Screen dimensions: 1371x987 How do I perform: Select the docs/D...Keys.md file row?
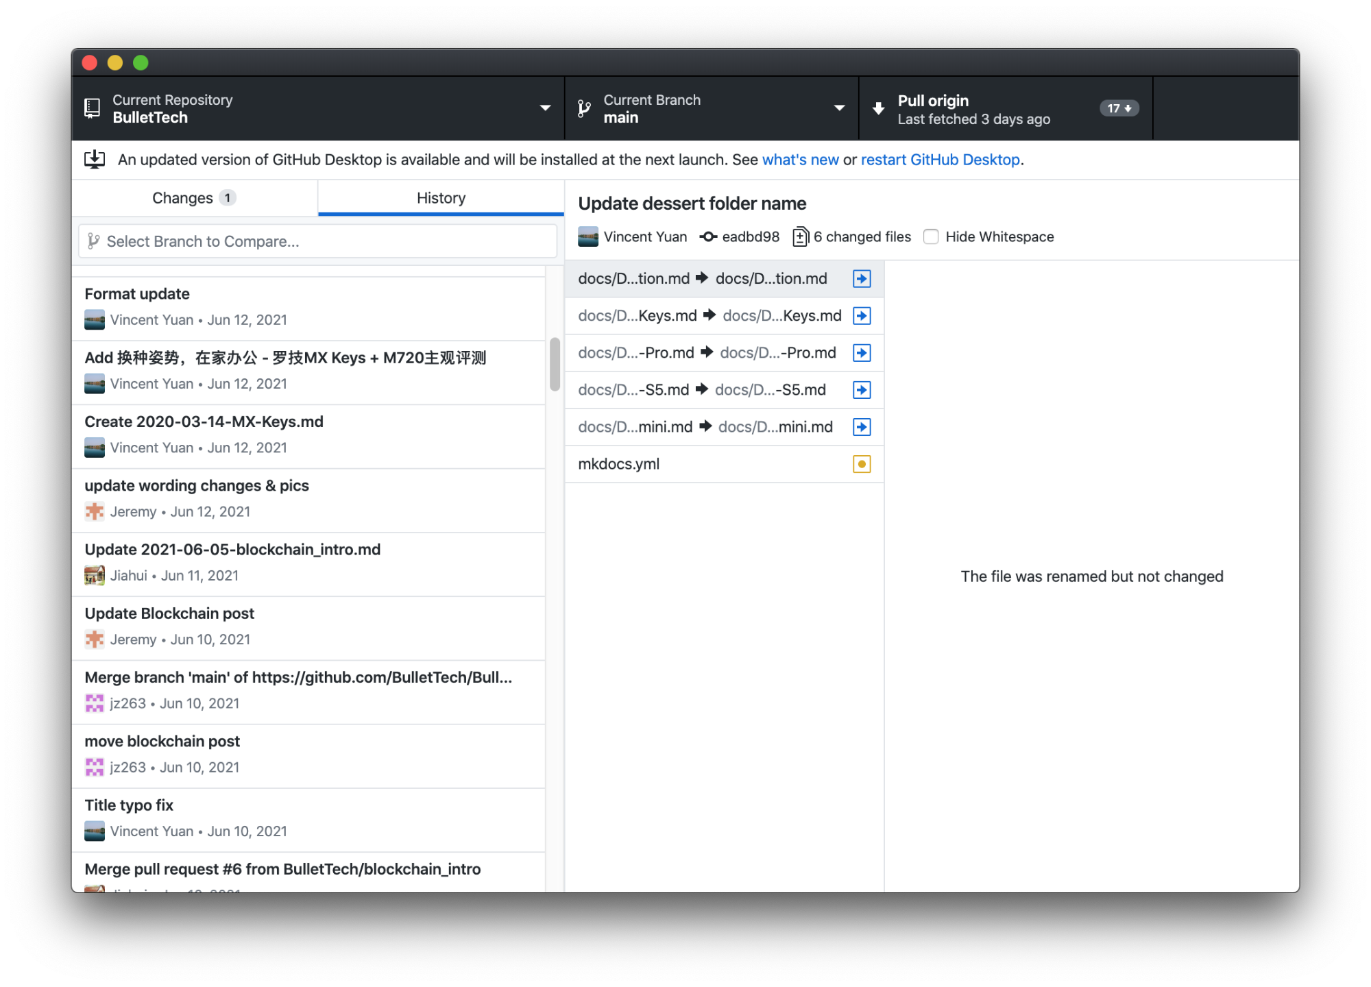(725, 315)
